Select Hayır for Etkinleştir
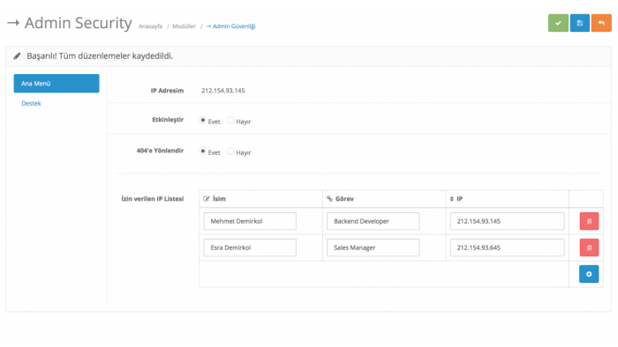The height and width of the screenshot is (347, 618). pyautogui.click(x=230, y=120)
